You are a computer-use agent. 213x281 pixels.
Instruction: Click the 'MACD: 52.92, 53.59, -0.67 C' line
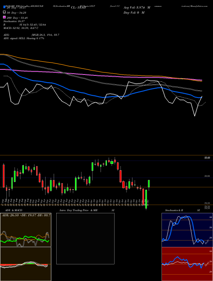click(21, 28)
